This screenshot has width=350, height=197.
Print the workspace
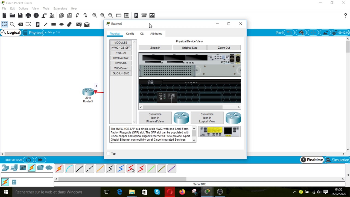click(28, 16)
